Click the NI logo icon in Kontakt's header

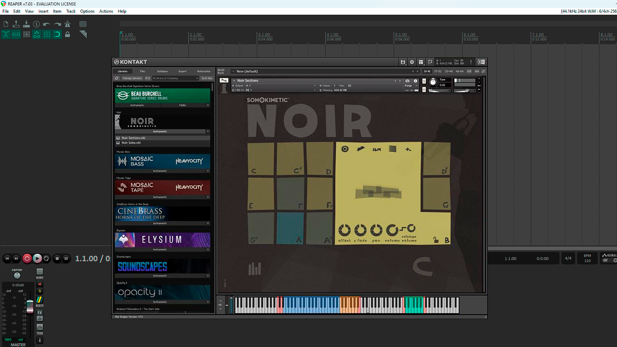pyautogui.click(x=481, y=62)
